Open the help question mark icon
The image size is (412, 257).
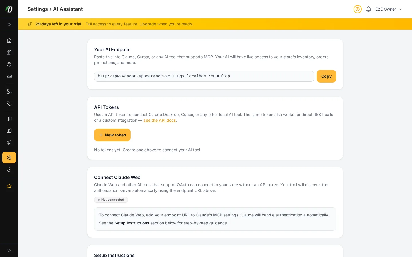(358, 9)
